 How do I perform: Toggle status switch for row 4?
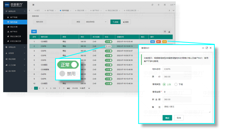click(108, 56)
